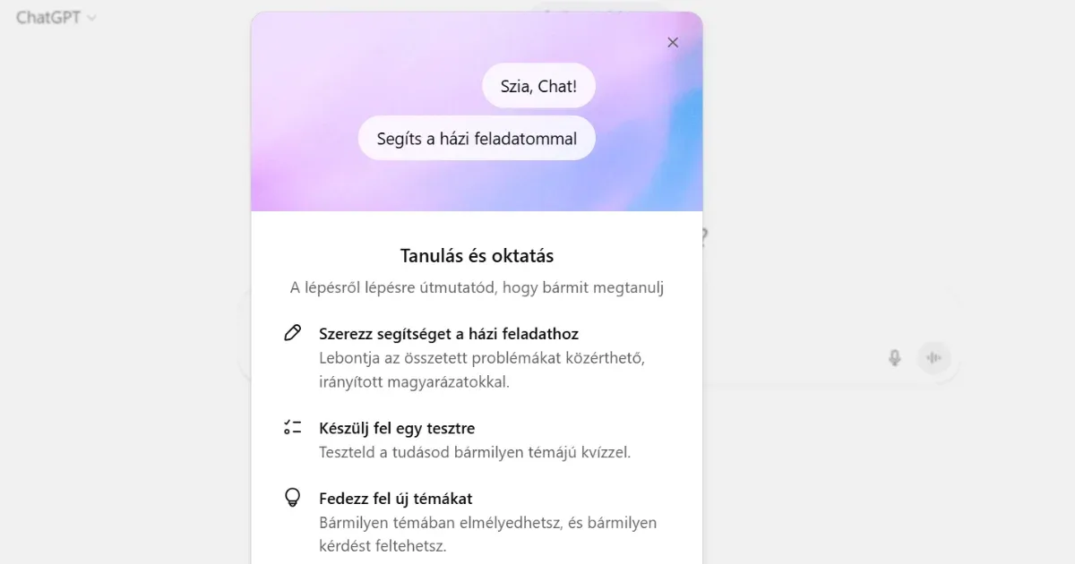Click the chevron next to ChatGPT

click(91, 18)
